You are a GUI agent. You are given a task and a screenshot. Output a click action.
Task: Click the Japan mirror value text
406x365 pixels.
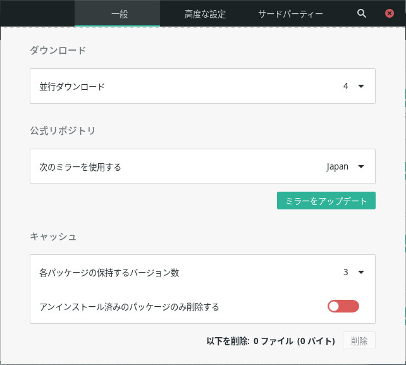[x=337, y=167]
